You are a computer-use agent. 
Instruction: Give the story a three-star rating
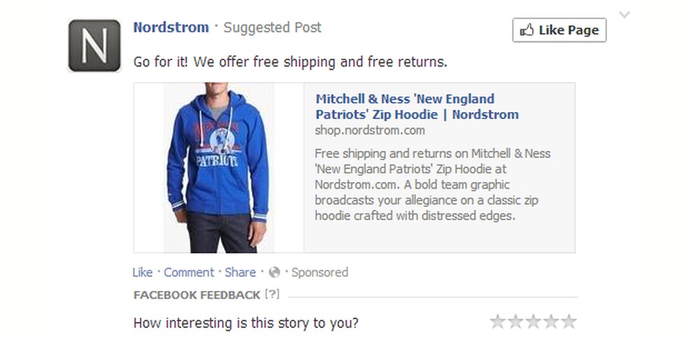(534, 322)
